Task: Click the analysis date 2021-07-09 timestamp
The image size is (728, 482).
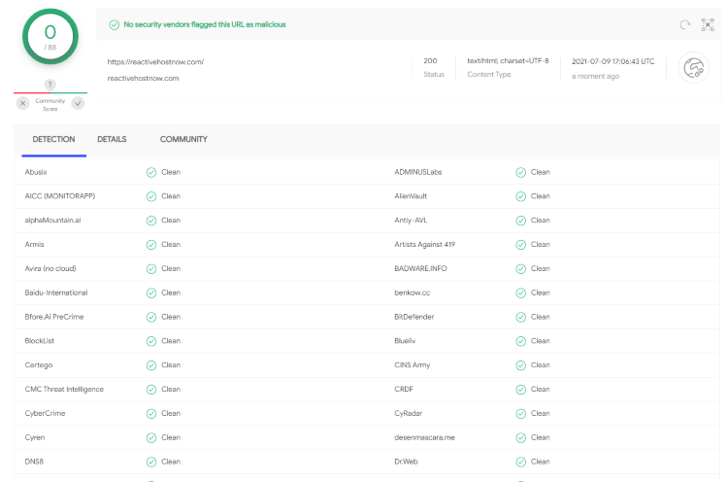Action: click(x=612, y=61)
